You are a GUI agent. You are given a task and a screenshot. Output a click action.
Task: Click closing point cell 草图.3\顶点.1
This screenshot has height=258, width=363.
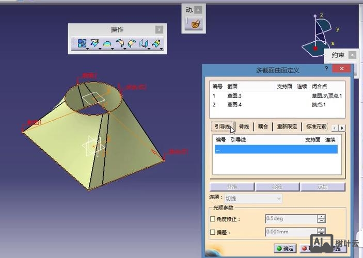[327, 96]
